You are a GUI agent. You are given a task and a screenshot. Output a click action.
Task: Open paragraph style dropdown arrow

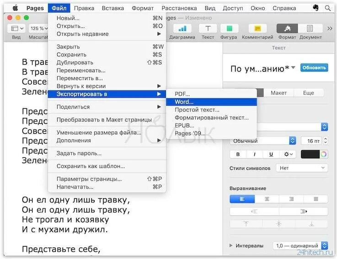pyautogui.click(x=293, y=68)
